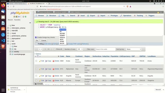Expand the information_schema database
This screenshot has height=93, width=165.
coord(8,28)
